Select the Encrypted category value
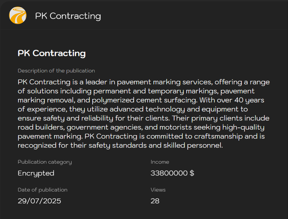Image resolution: width=288 pixels, height=219 pixels. [x=36, y=173]
